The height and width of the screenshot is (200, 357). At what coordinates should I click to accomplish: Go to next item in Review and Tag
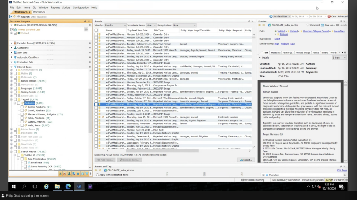point(100,170)
